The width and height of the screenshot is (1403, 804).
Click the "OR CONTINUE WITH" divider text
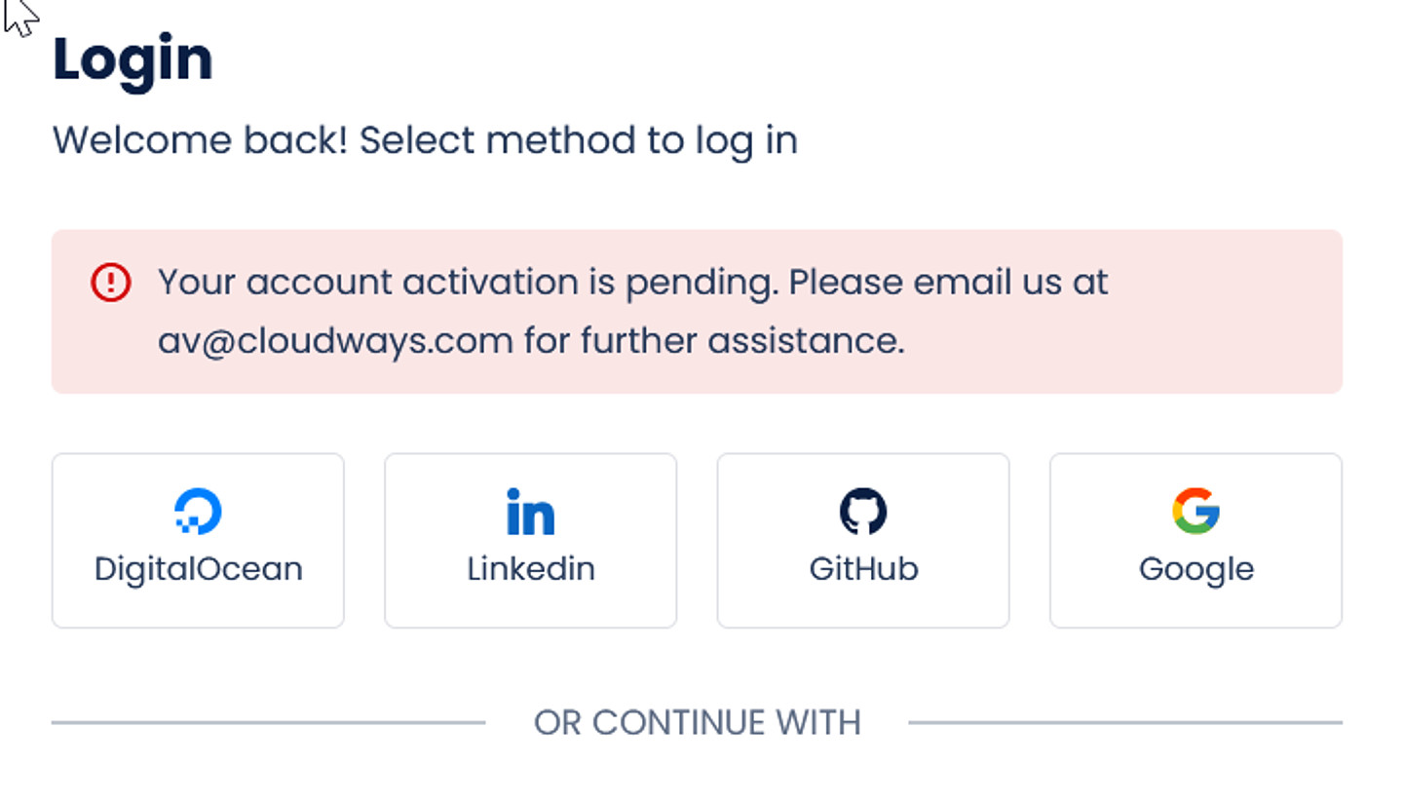pyautogui.click(x=697, y=723)
